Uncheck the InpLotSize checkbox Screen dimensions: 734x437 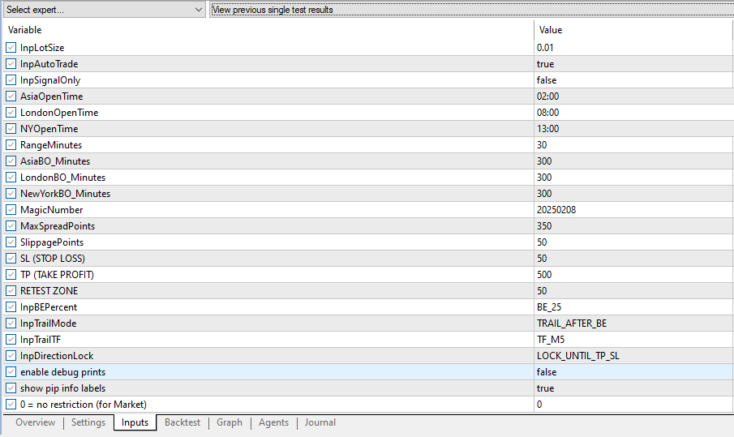tap(11, 48)
